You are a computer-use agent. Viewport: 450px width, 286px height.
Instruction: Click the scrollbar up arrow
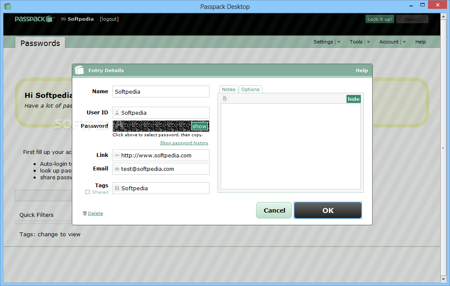(x=443, y=17)
